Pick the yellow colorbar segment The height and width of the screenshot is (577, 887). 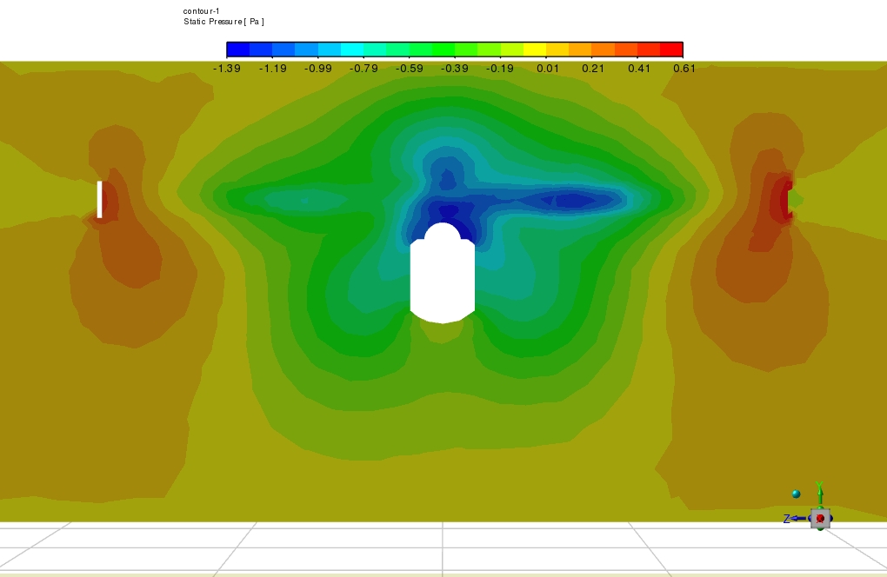coord(534,50)
